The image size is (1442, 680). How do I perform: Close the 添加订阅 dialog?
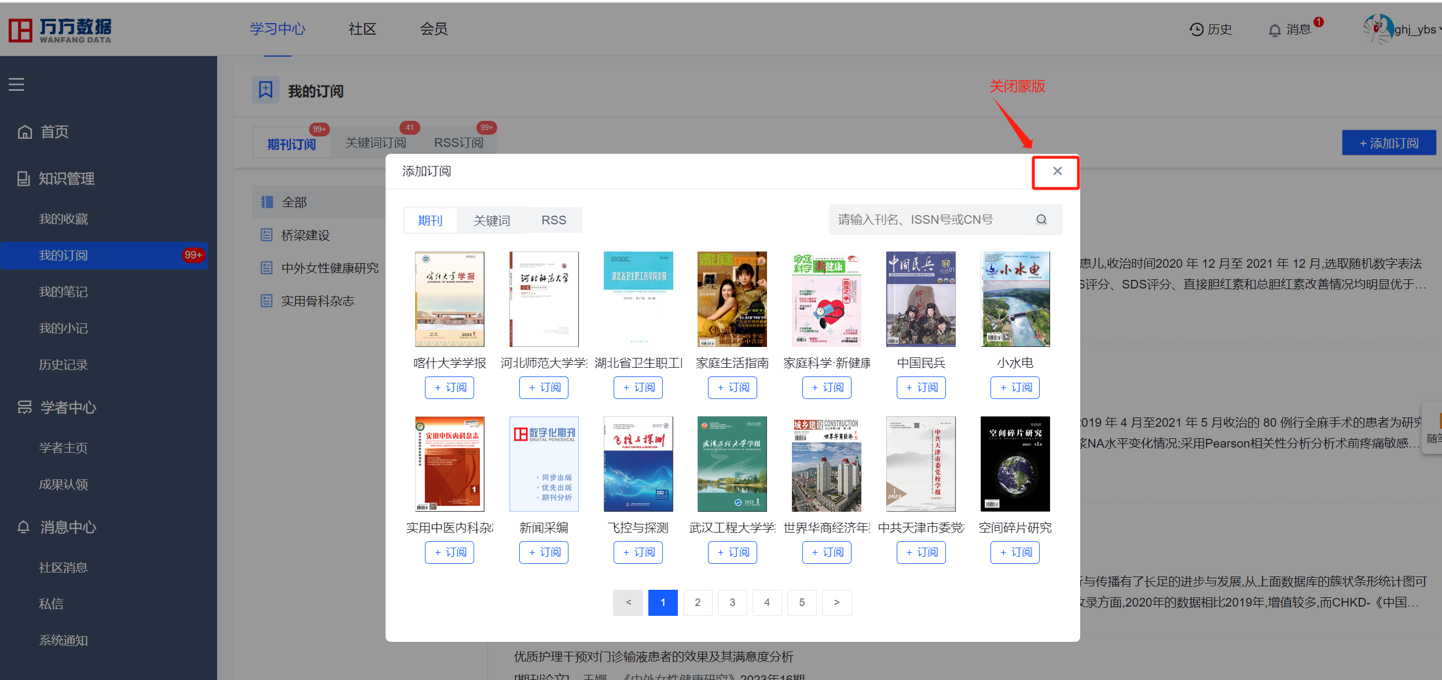pyautogui.click(x=1057, y=171)
